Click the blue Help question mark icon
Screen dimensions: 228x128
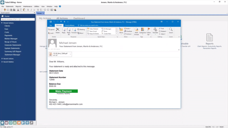click(60, 7)
